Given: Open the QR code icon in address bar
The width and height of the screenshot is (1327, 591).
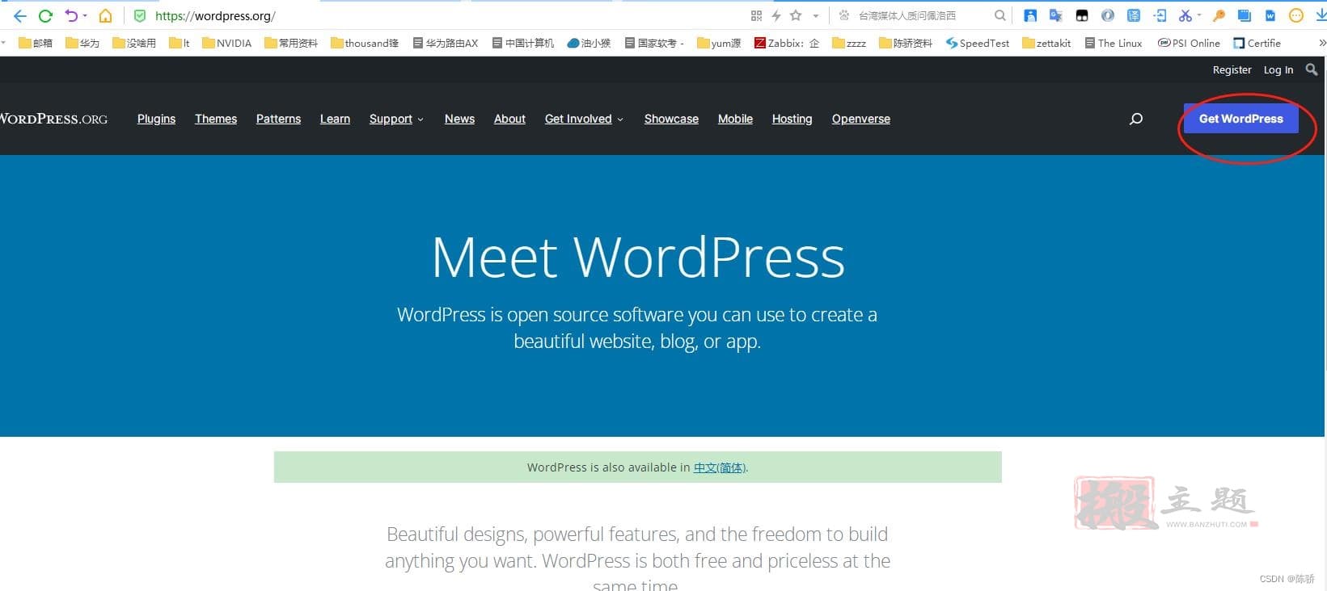Looking at the screenshot, I should (x=756, y=15).
